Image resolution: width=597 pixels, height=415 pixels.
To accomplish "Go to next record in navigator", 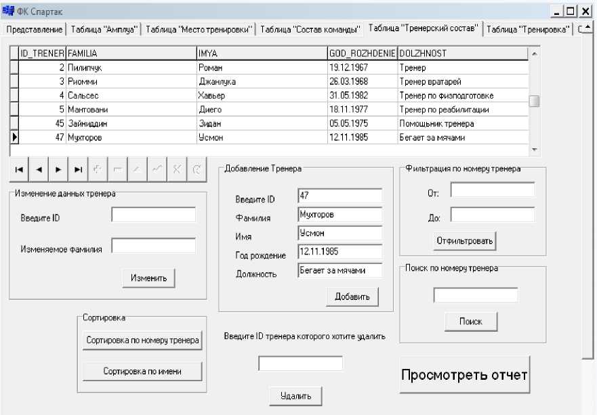I will 58,170.
